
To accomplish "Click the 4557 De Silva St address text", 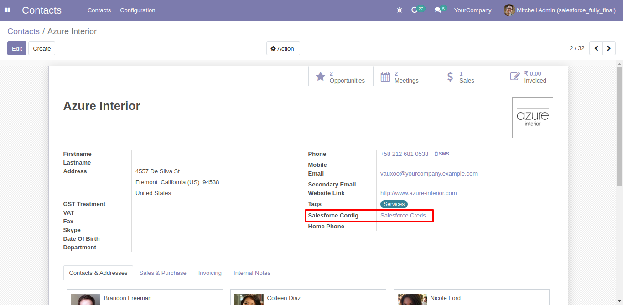I will [157, 171].
